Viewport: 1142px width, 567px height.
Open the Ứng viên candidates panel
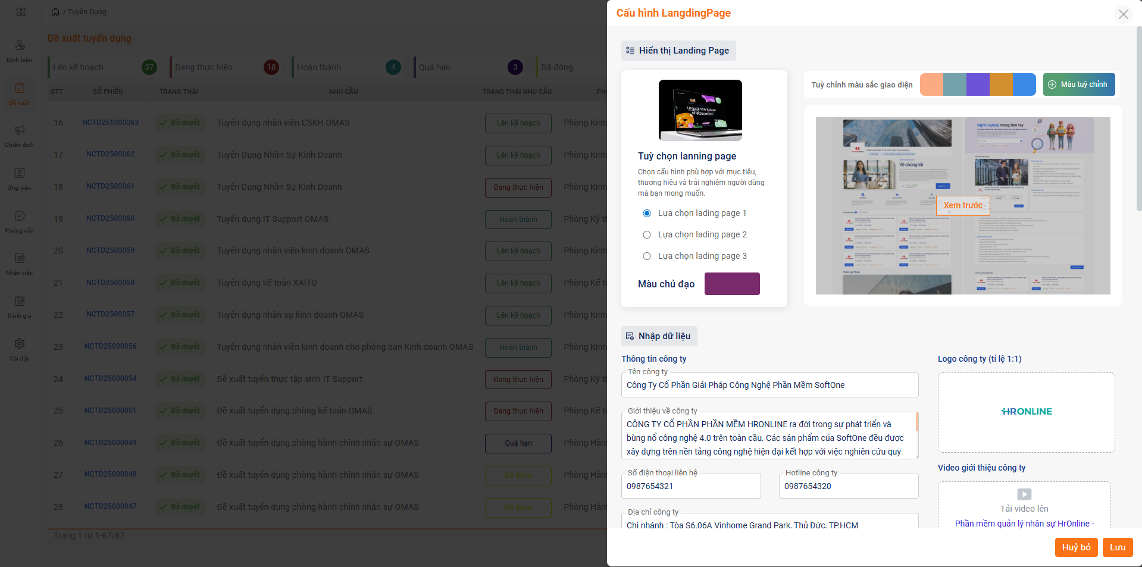point(20,178)
